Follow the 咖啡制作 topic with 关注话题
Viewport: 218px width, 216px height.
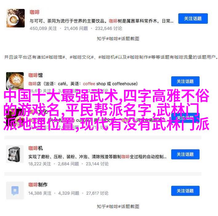tap(185, 191)
